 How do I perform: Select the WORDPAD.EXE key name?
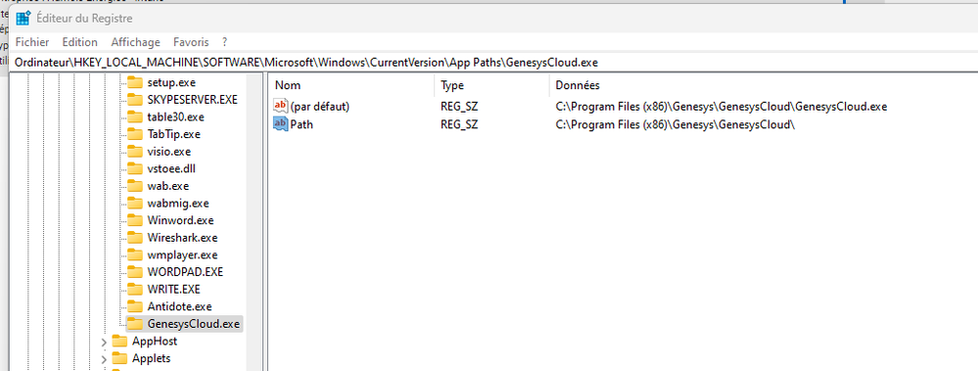tap(185, 272)
